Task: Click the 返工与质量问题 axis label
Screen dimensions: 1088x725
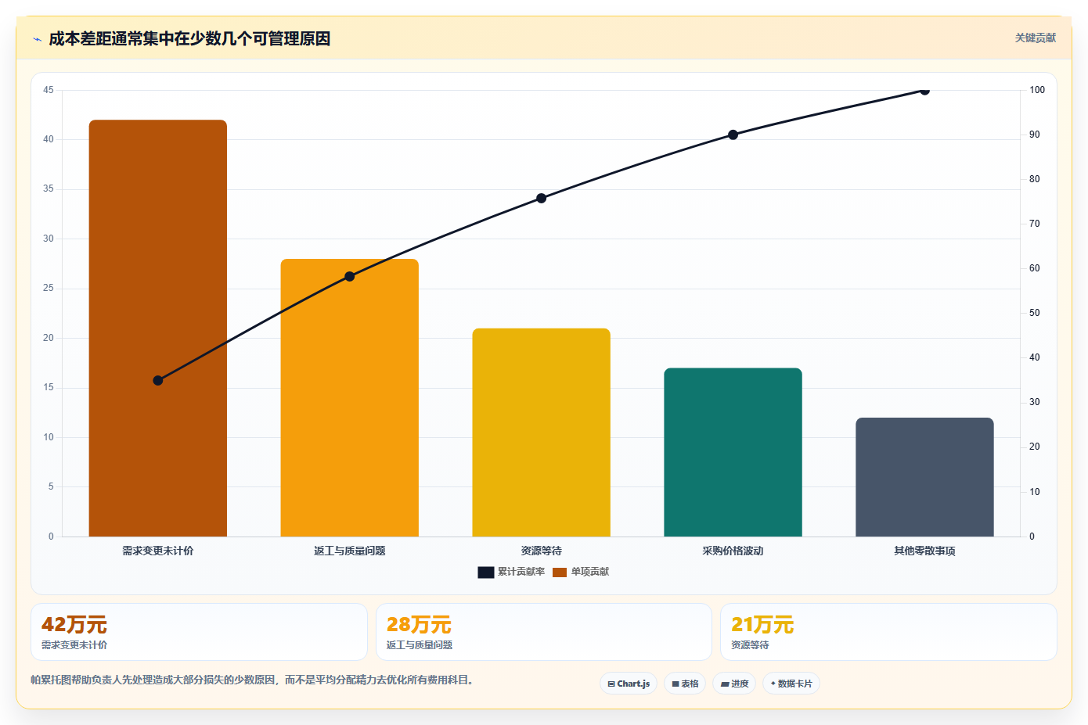Action: (350, 551)
